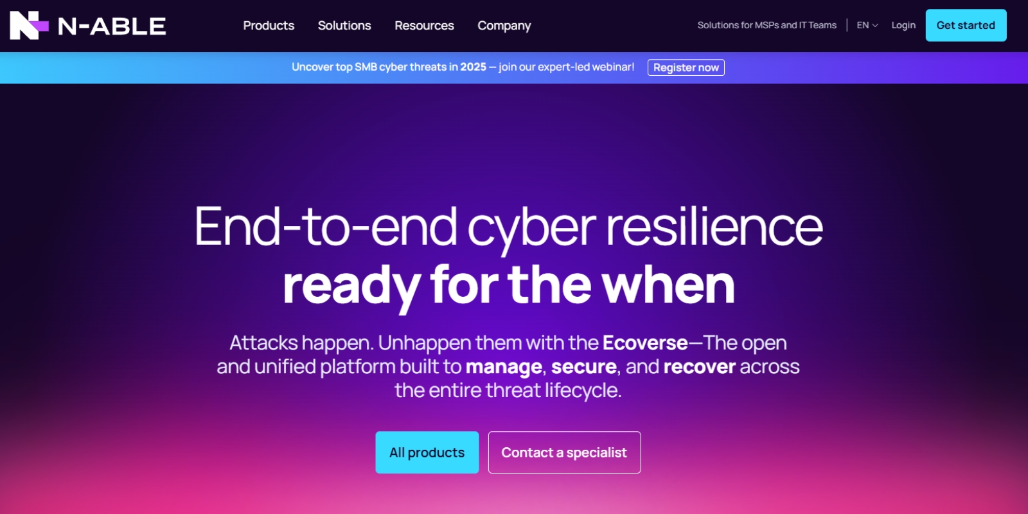Viewport: 1028px width, 514px height.
Task: Click the bold word secure
Action: tap(583, 367)
